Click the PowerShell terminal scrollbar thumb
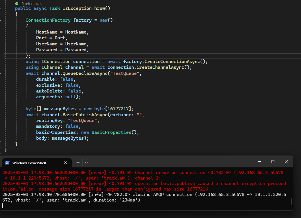This screenshot has width=301, height=218. click(291, 202)
